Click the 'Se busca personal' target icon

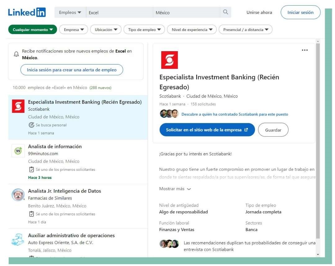click(x=31, y=125)
